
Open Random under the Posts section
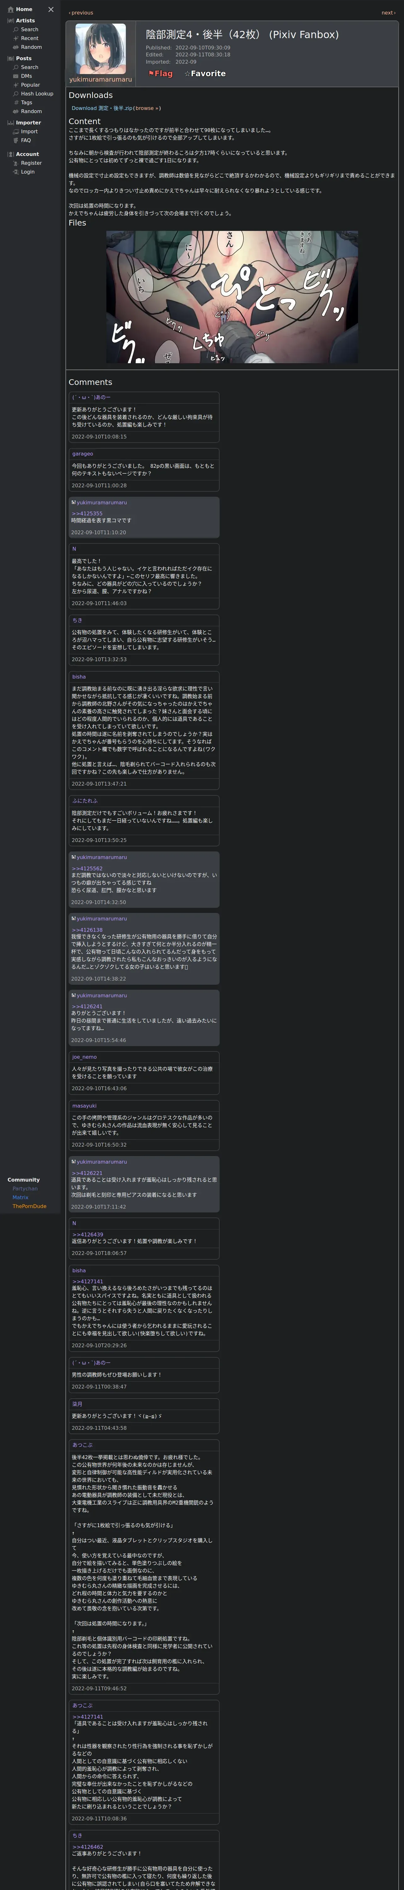(31, 112)
